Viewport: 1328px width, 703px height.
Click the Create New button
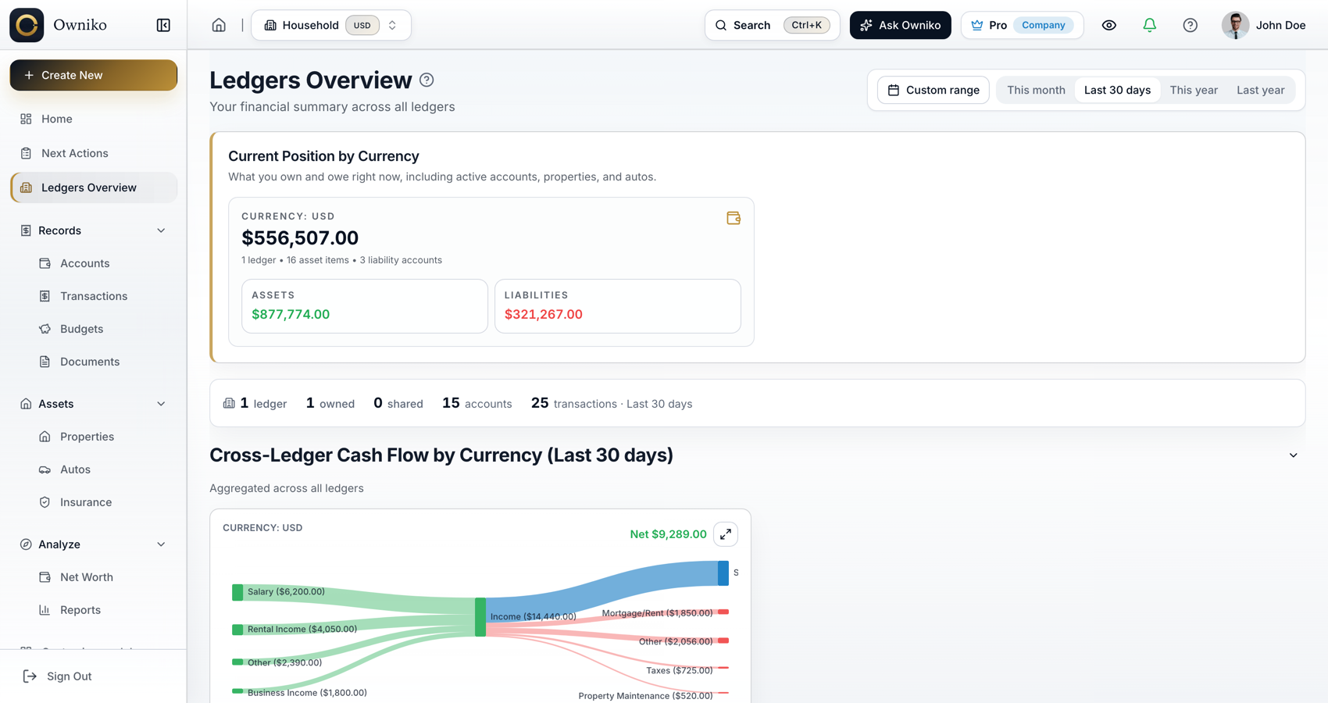[94, 75]
